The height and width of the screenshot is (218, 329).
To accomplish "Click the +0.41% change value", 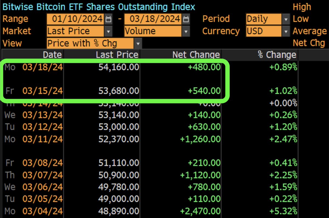I will (x=283, y=163).
